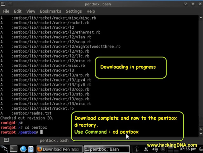This screenshot has width=203, height=153.
Task: Click the bottom scroll down arrow
Action: (x=201, y=134)
